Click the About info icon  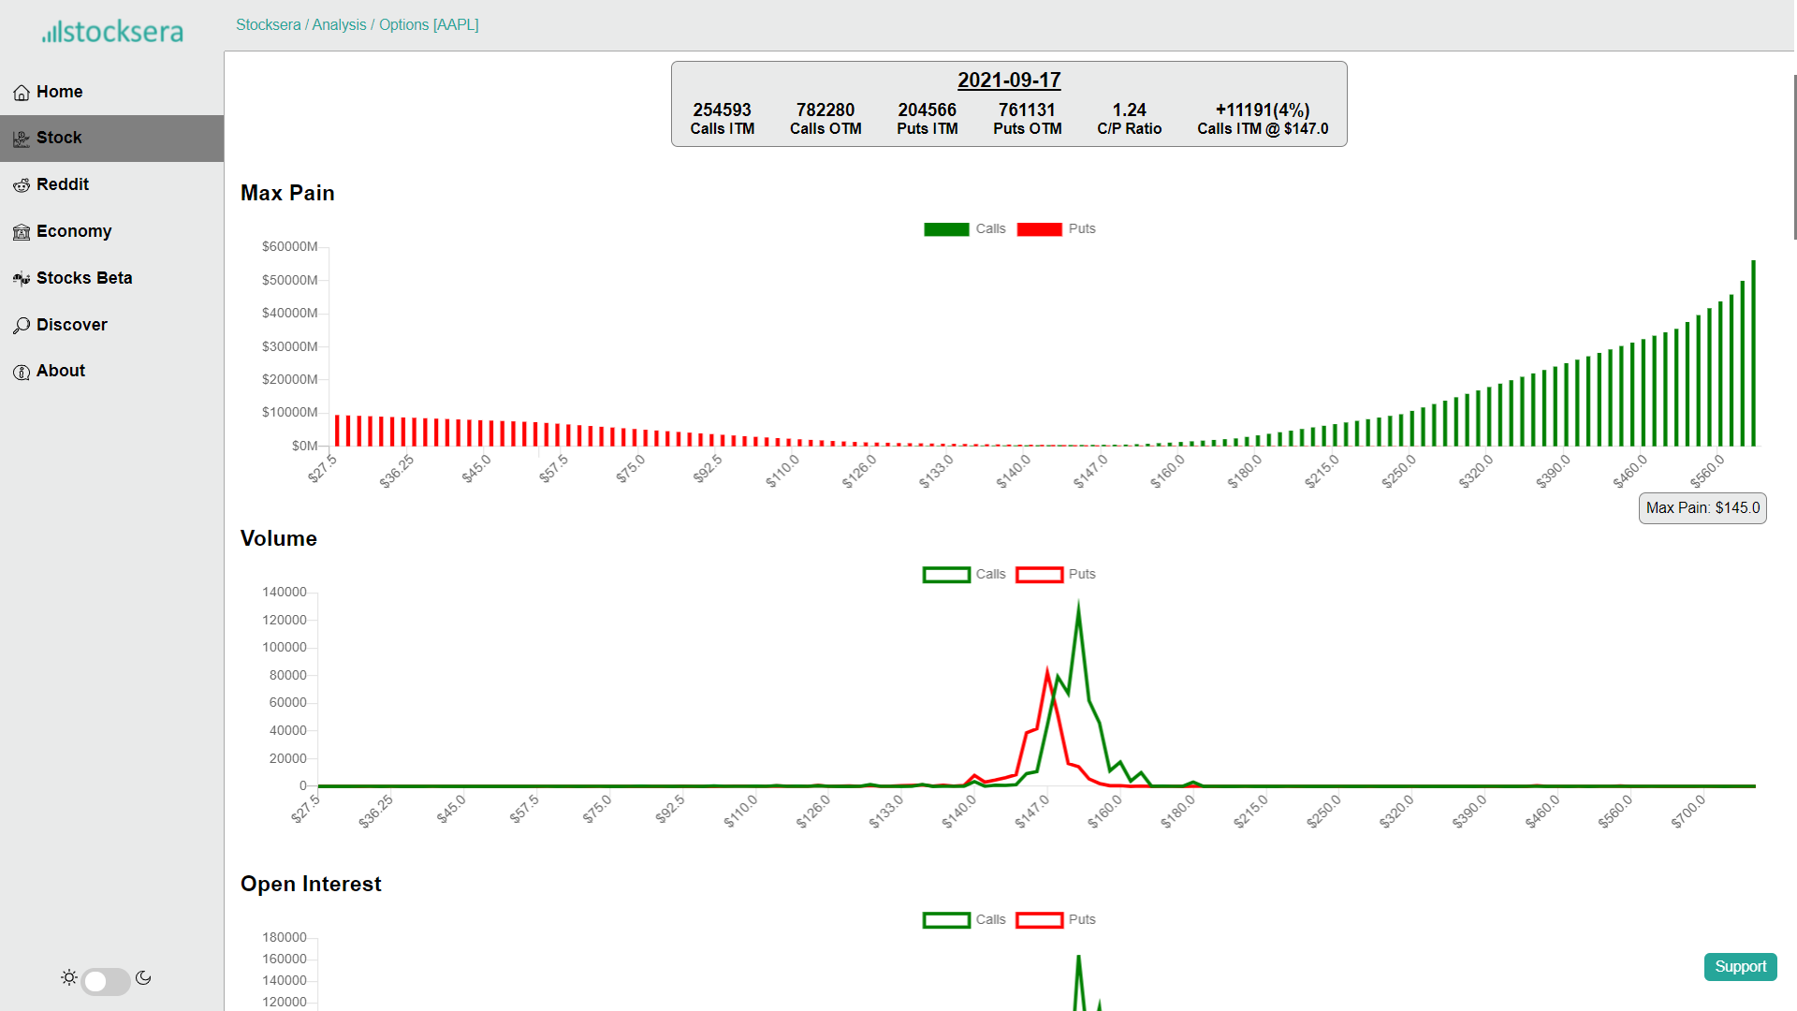pos(22,372)
